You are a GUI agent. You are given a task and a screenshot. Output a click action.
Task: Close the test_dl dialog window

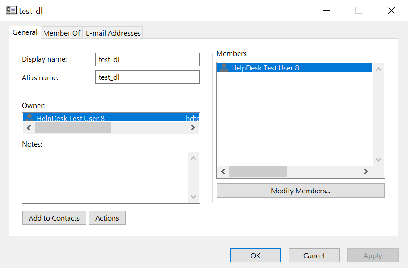coord(391,10)
